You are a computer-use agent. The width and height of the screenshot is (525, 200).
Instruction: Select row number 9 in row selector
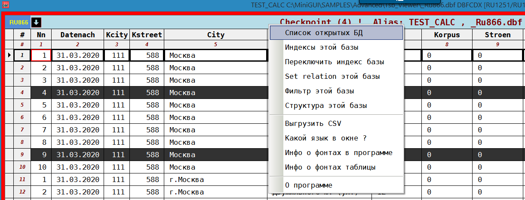click(x=22, y=154)
